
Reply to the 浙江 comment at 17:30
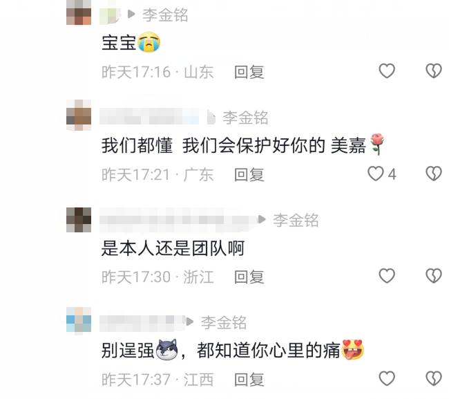click(x=249, y=277)
